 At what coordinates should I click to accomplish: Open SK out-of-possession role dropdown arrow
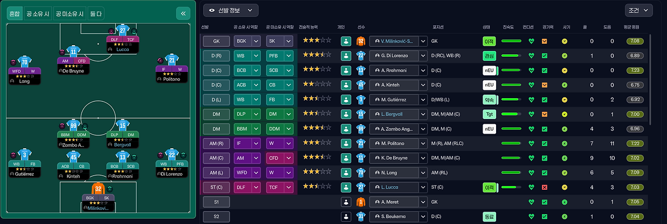[x=288, y=41]
